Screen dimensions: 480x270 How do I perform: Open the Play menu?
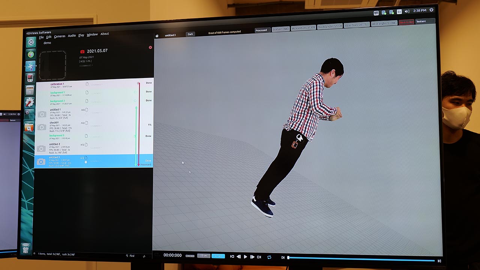coord(81,35)
